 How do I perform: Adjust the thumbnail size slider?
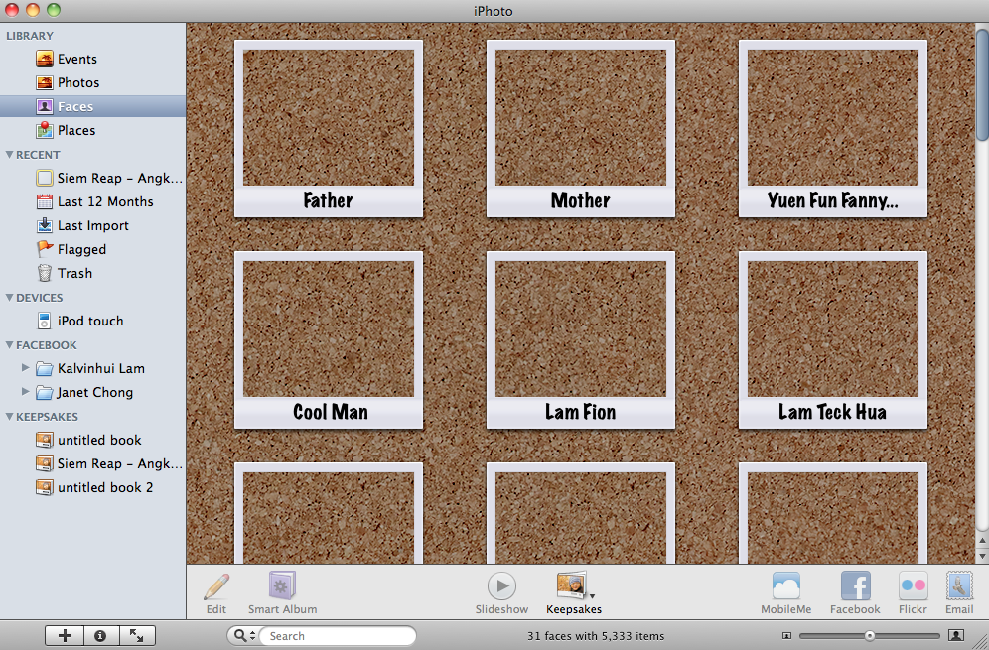869,635
